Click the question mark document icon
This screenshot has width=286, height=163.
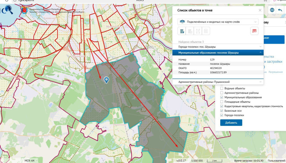(x=198, y=31)
